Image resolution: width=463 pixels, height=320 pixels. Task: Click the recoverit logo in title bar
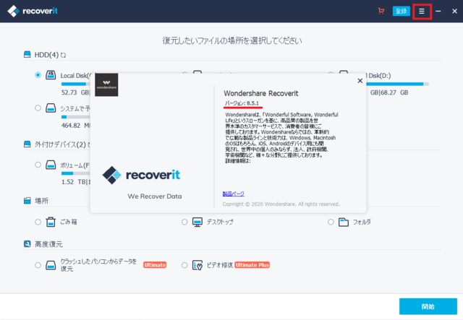(33, 12)
